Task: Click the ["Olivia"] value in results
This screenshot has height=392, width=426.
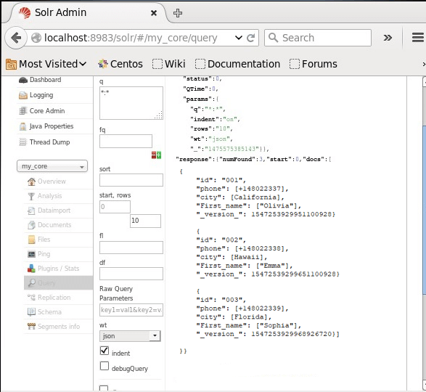Action: (x=277, y=205)
